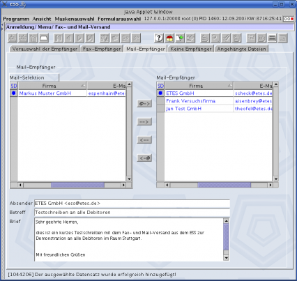This screenshot has height=281, width=297.
Task: Switch to the Angehängte Dateien tab
Action: pyautogui.click(x=241, y=49)
